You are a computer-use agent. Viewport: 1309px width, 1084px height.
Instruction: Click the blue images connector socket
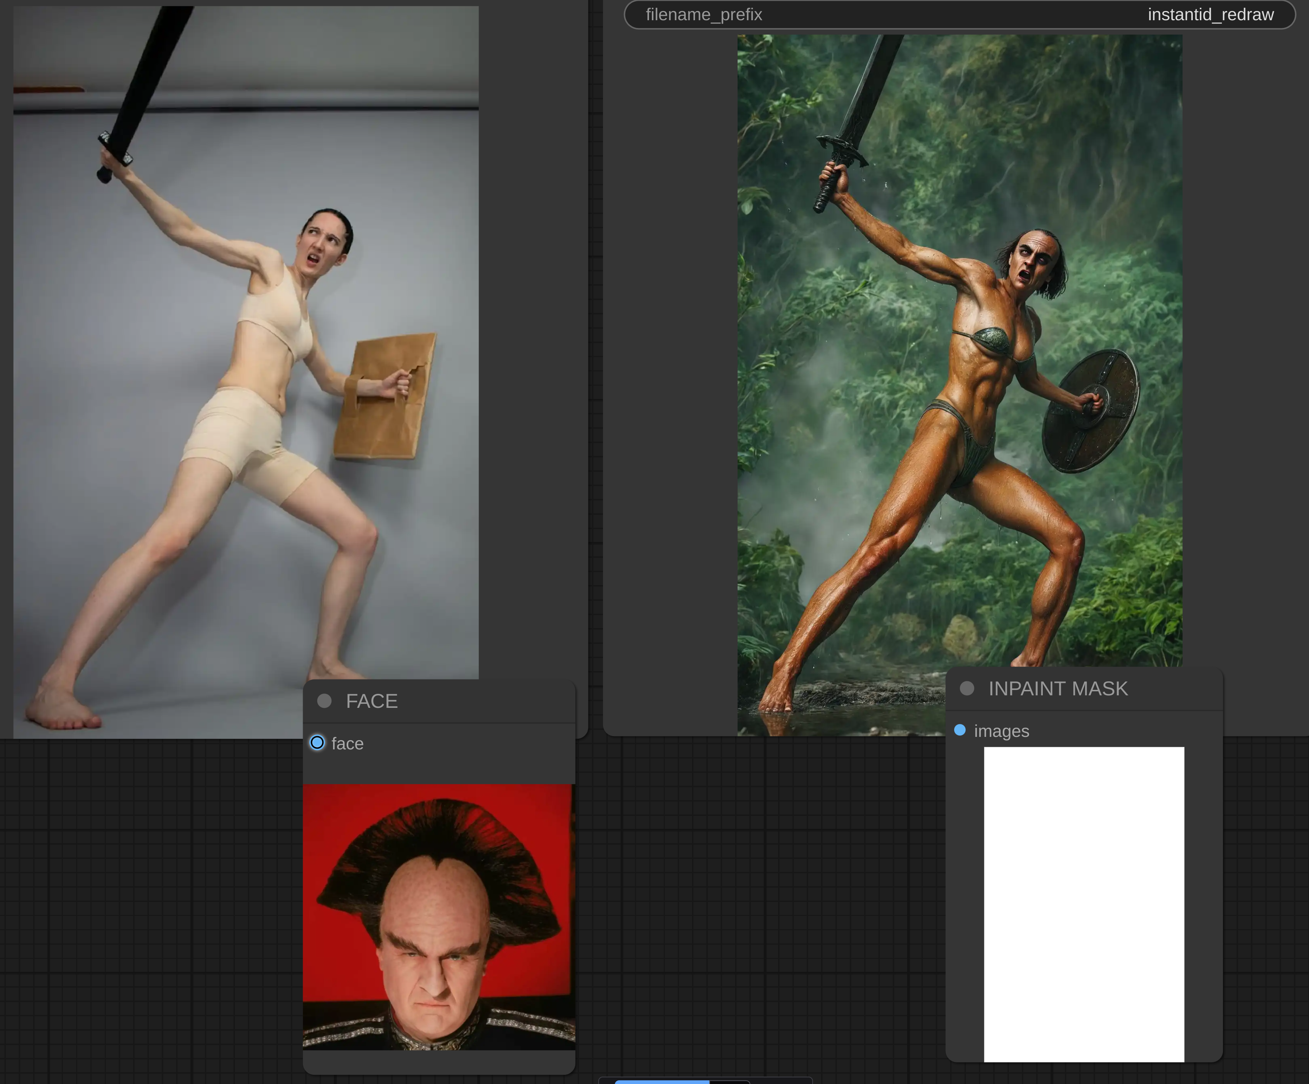(960, 730)
